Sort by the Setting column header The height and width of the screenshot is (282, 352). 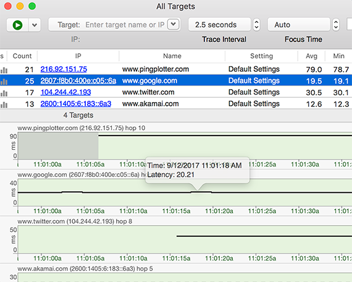click(x=262, y=56)
